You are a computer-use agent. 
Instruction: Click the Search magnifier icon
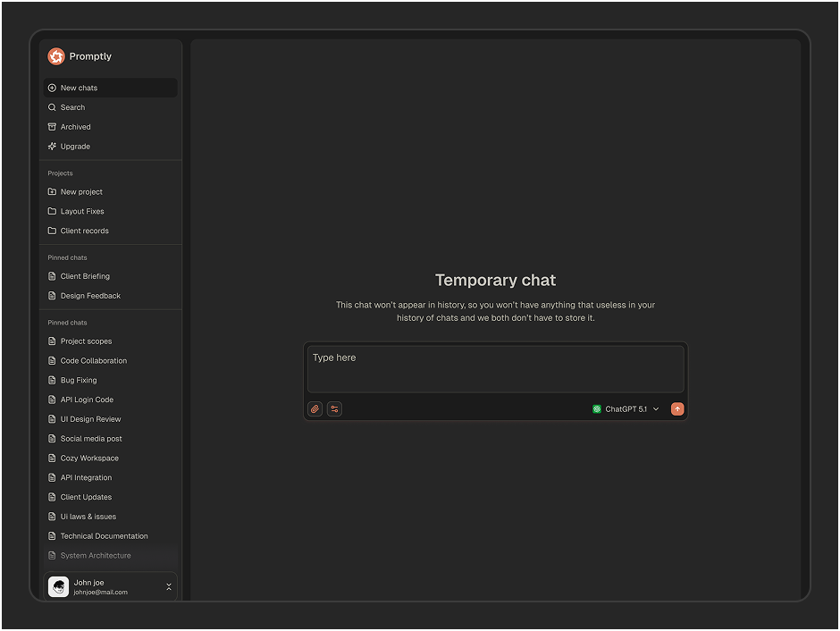pos(52,107)
